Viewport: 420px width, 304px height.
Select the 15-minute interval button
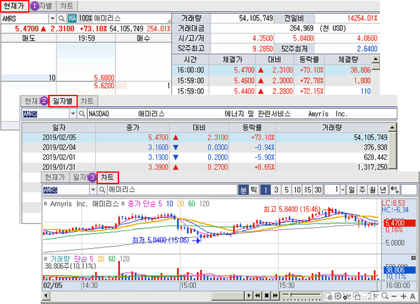point(308,190)
